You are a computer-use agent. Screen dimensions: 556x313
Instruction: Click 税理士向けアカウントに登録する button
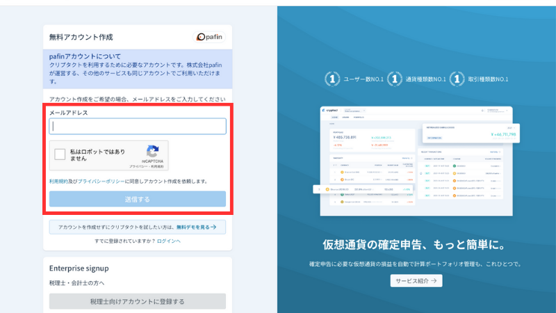(138, 301)
